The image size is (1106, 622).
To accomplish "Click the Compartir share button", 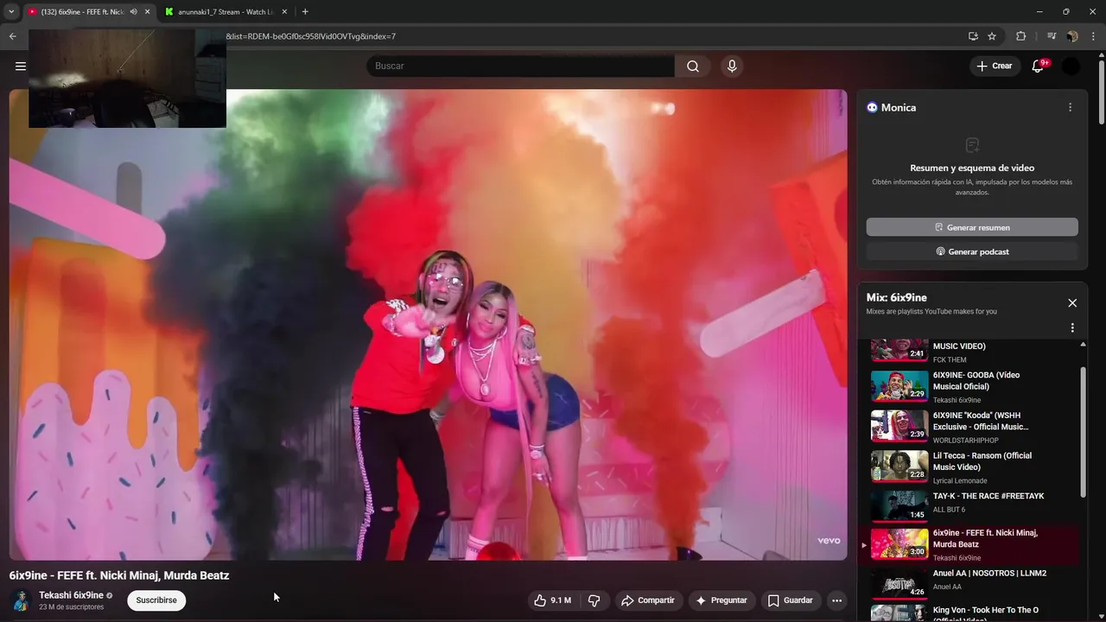I will pos(649,600).
